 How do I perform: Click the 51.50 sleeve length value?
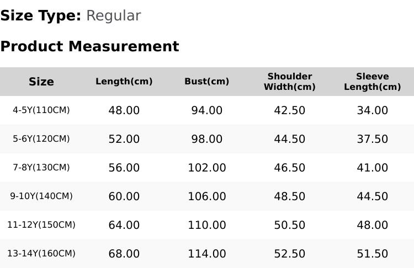372,254
